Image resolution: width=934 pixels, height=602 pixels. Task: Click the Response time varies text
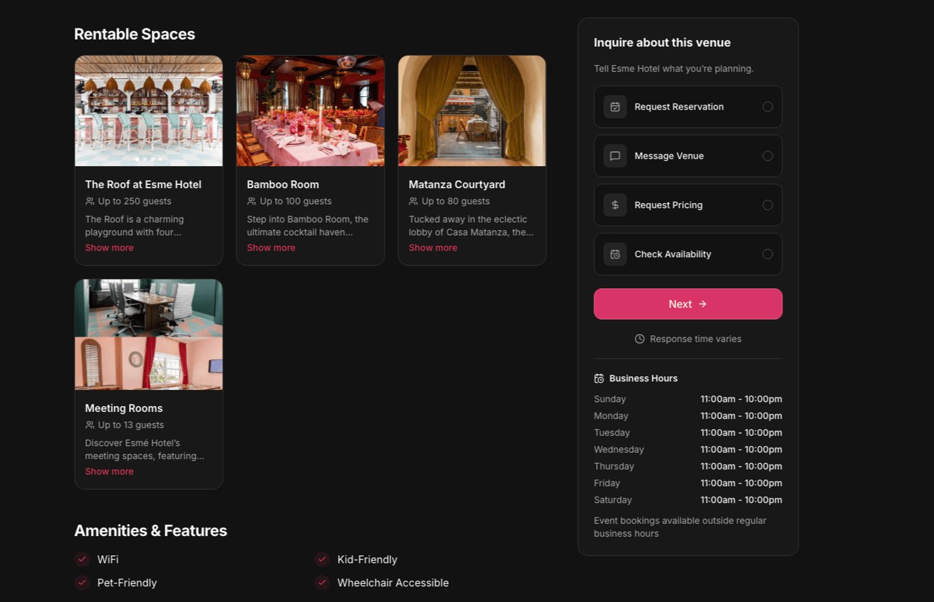pos(696,339)
